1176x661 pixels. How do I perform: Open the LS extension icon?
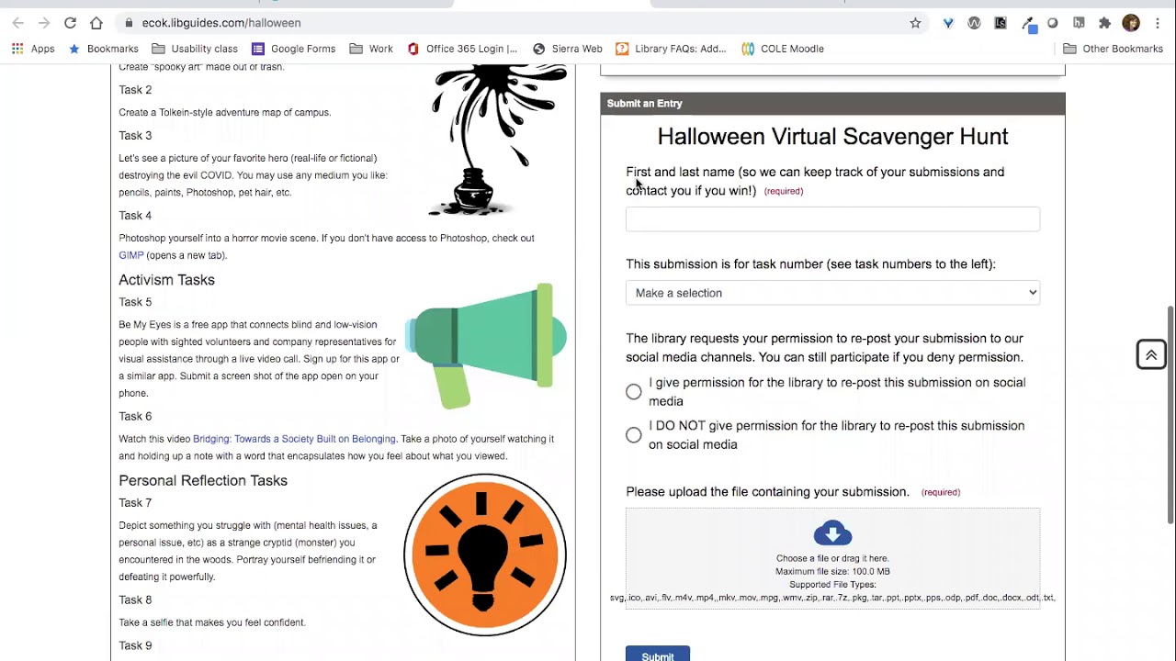tap(1001, 23)
